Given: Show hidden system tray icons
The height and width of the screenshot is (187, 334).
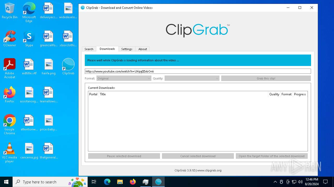Looking at the screenshot, I should click(x=275, y=182).
